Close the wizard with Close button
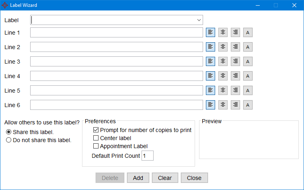Viewport: 304px width, 190px height. pyautogui.click(x=194, y=178)
